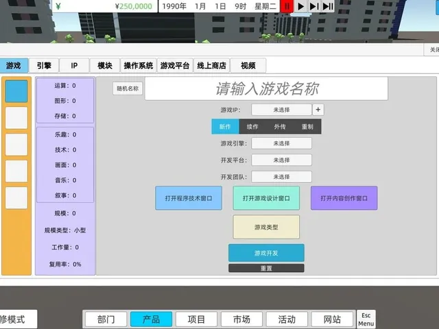Image resolution: width=439 pixels, height=329 pixels.
Task: Resume normal speed with the play icon
Action: tap(300, 6)
